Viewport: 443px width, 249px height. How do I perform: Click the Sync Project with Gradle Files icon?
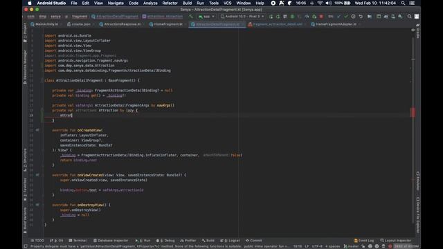pyautogui.click(x=386, y=17)
